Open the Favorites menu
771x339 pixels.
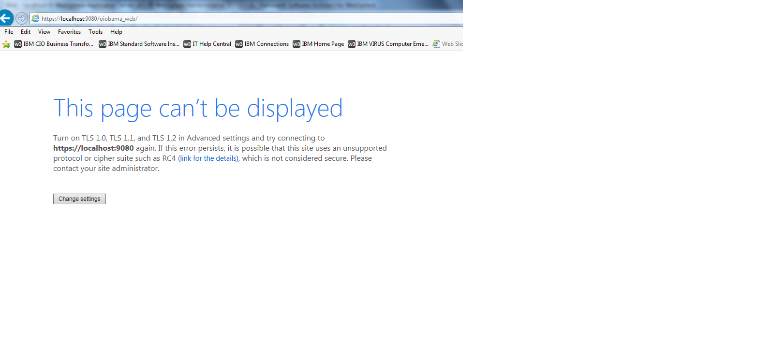click(x=69, y=32)
